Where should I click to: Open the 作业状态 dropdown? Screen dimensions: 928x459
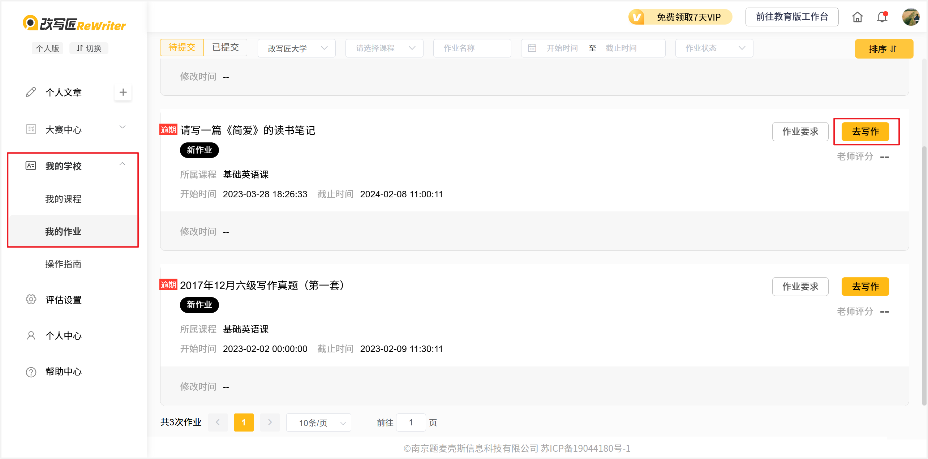pos(714,48)
